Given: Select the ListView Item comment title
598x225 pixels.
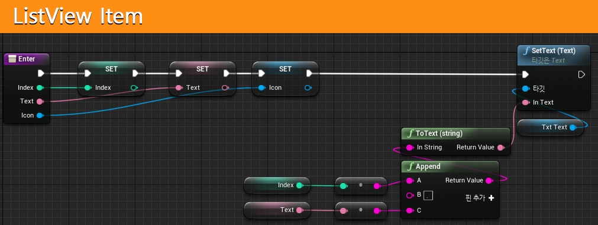Looking at the screenshot, I should point(78,17).
